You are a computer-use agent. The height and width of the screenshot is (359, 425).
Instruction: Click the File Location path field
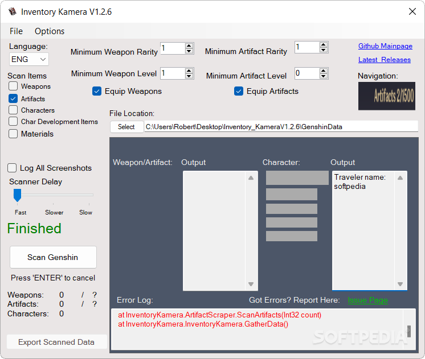(x=281, y=127)
